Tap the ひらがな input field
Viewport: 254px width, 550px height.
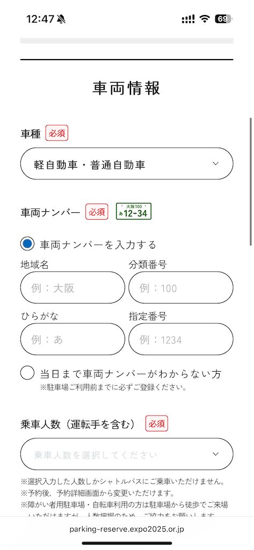tap(72, 339)
